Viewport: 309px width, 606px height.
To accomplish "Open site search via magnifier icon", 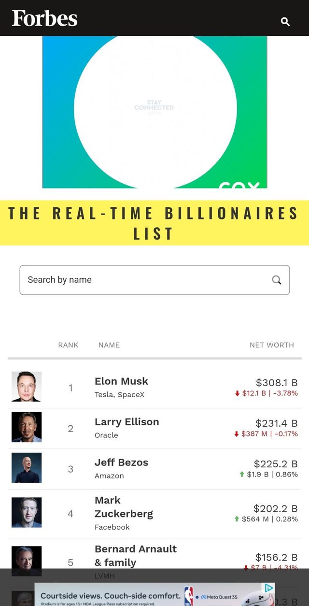I will point(285,21).
